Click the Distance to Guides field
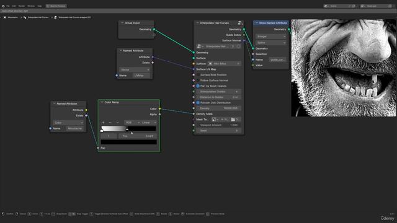The image size is (397, 223). click(218, 97)
